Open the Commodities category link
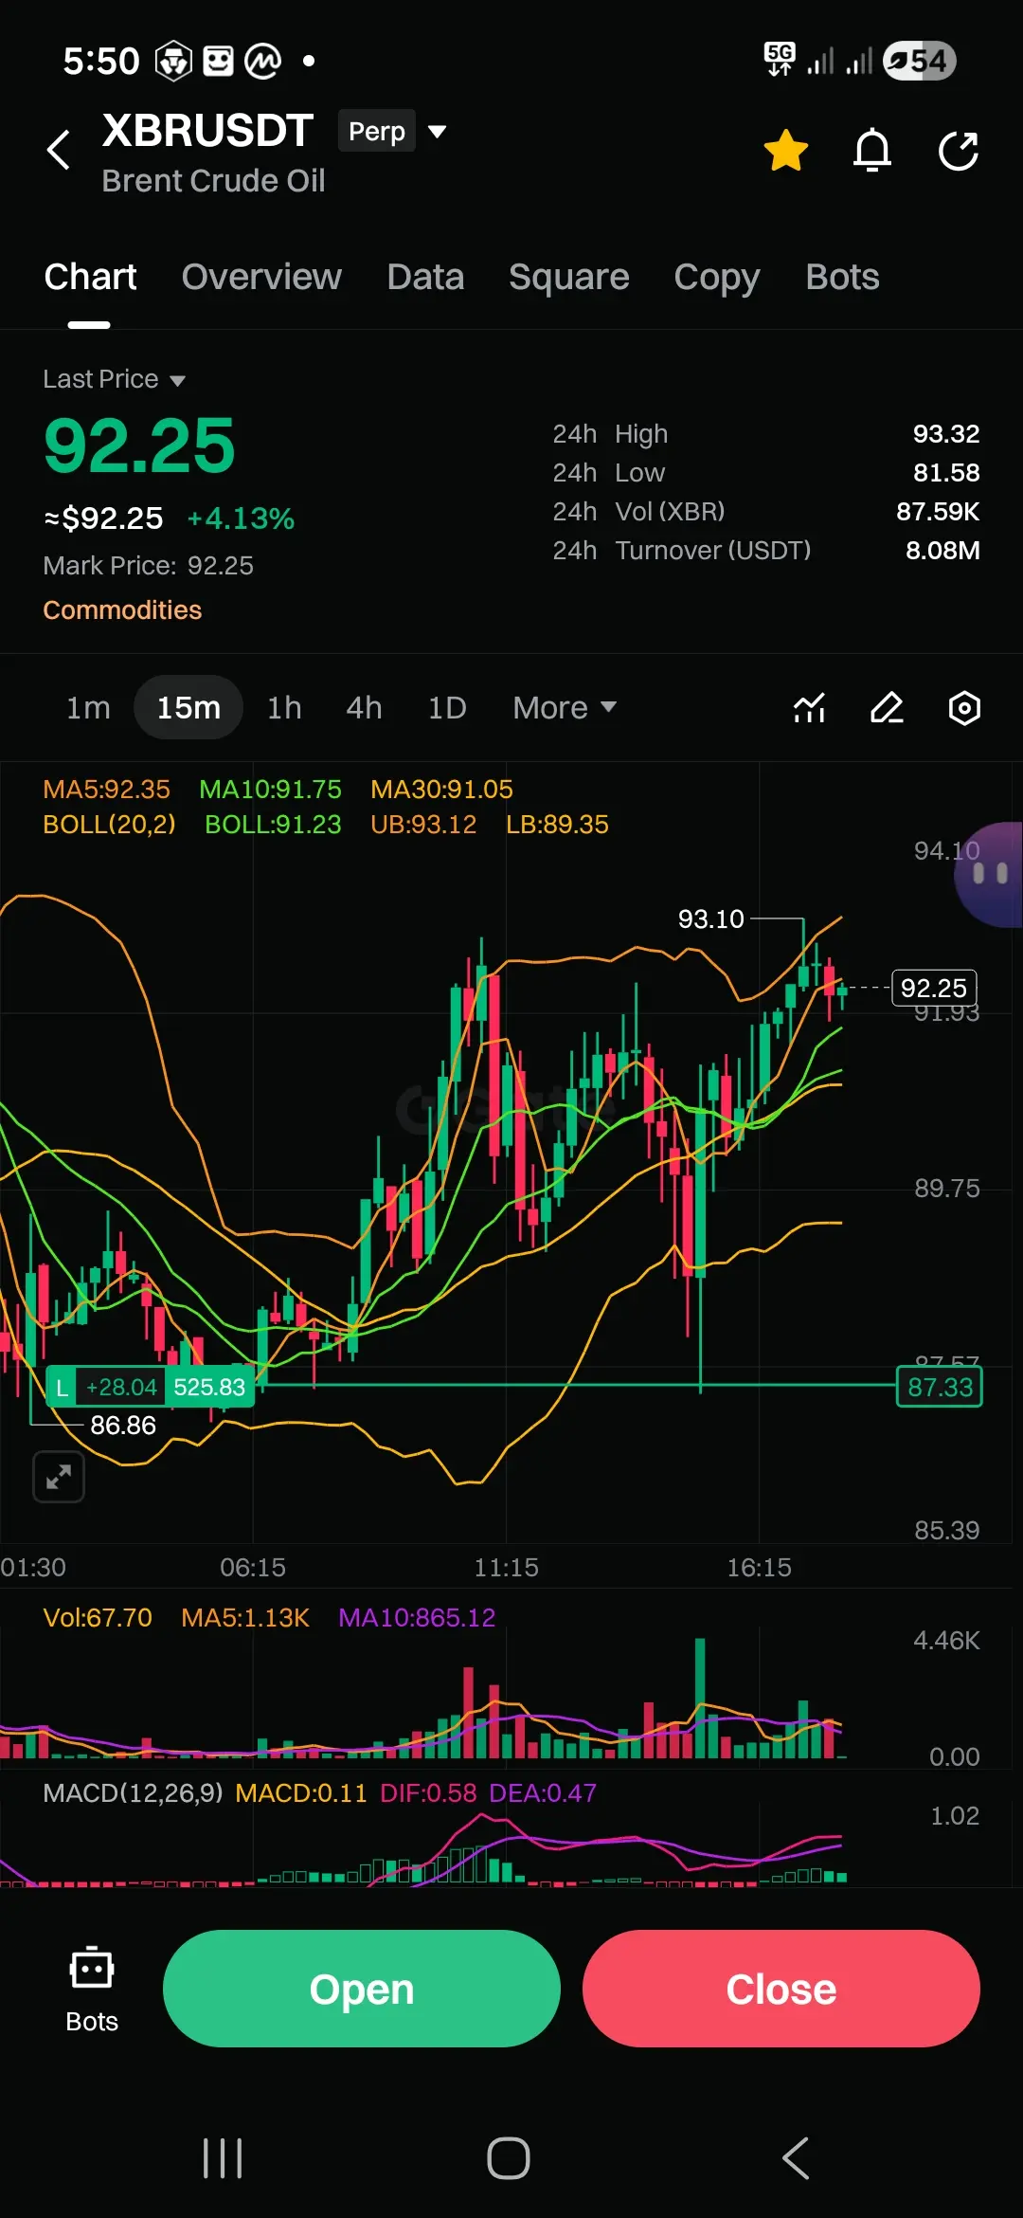Screen dimensions: 1023x2218 tap(122, 609)
